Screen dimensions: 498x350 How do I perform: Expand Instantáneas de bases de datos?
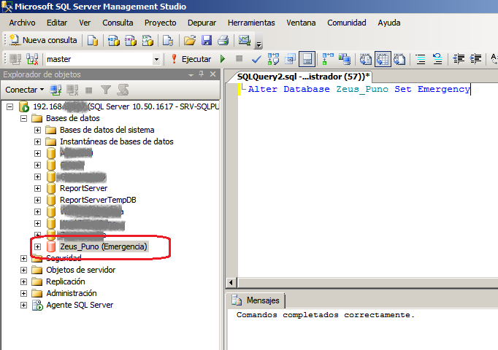[37, 141]
